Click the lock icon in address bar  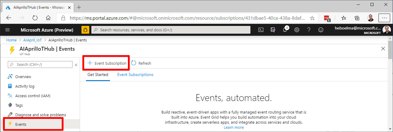point(63,18)
